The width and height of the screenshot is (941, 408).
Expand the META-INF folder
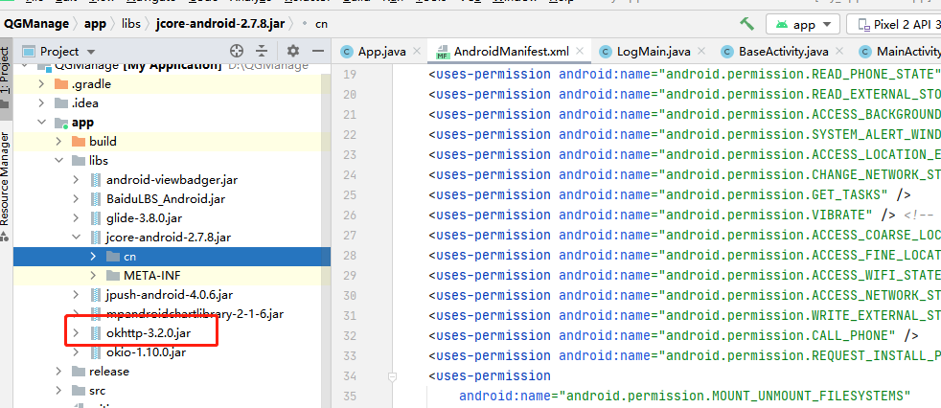(x=93, y=276)
